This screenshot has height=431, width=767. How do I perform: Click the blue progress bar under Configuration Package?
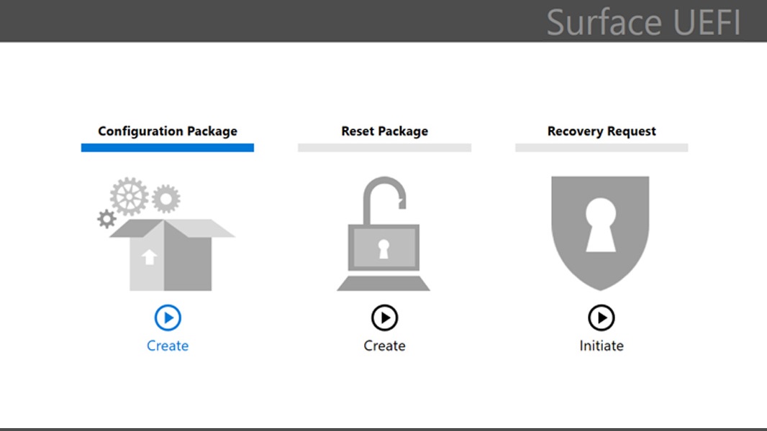[x=167, y=148]
